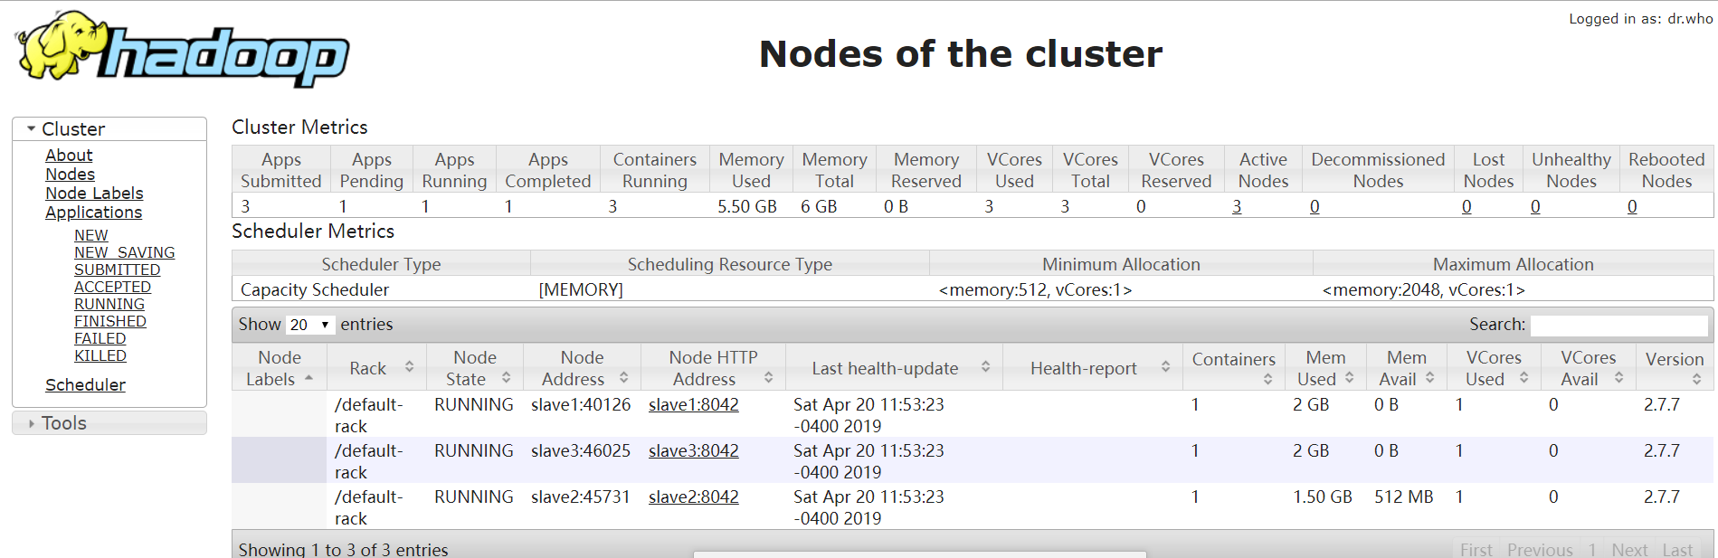Sort by Last health-update column
This screenshot has width=1718, height=558.
986,367
